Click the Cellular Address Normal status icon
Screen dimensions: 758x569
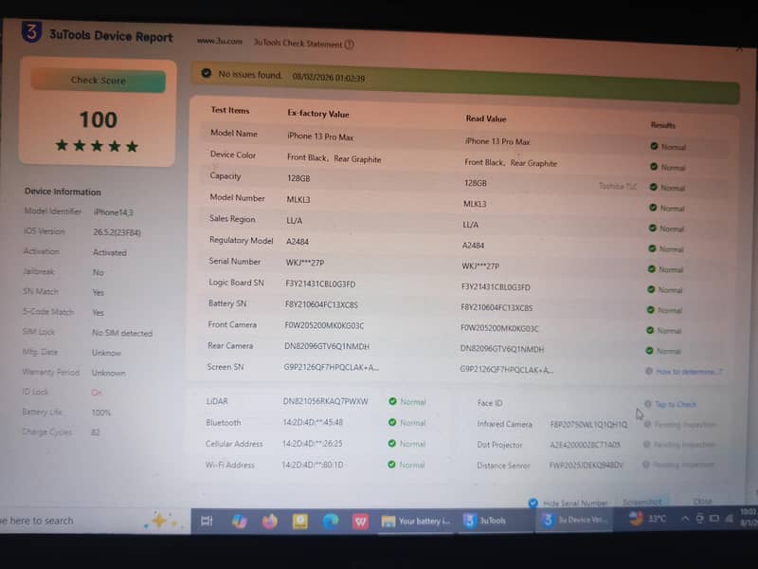(x=391, y=443)
